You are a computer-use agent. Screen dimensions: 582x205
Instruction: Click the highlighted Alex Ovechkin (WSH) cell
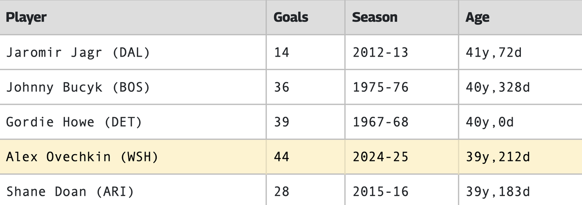pyautogui.click(x=81, y=157)
